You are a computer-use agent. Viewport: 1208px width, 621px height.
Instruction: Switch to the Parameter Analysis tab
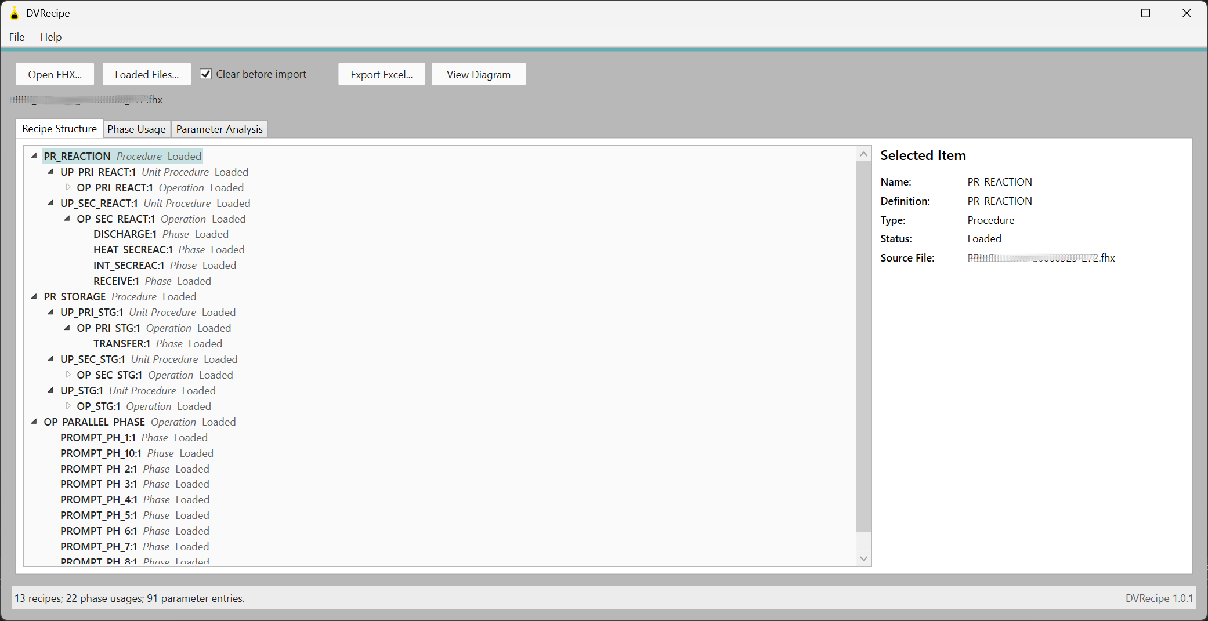[x=219, y=129]
